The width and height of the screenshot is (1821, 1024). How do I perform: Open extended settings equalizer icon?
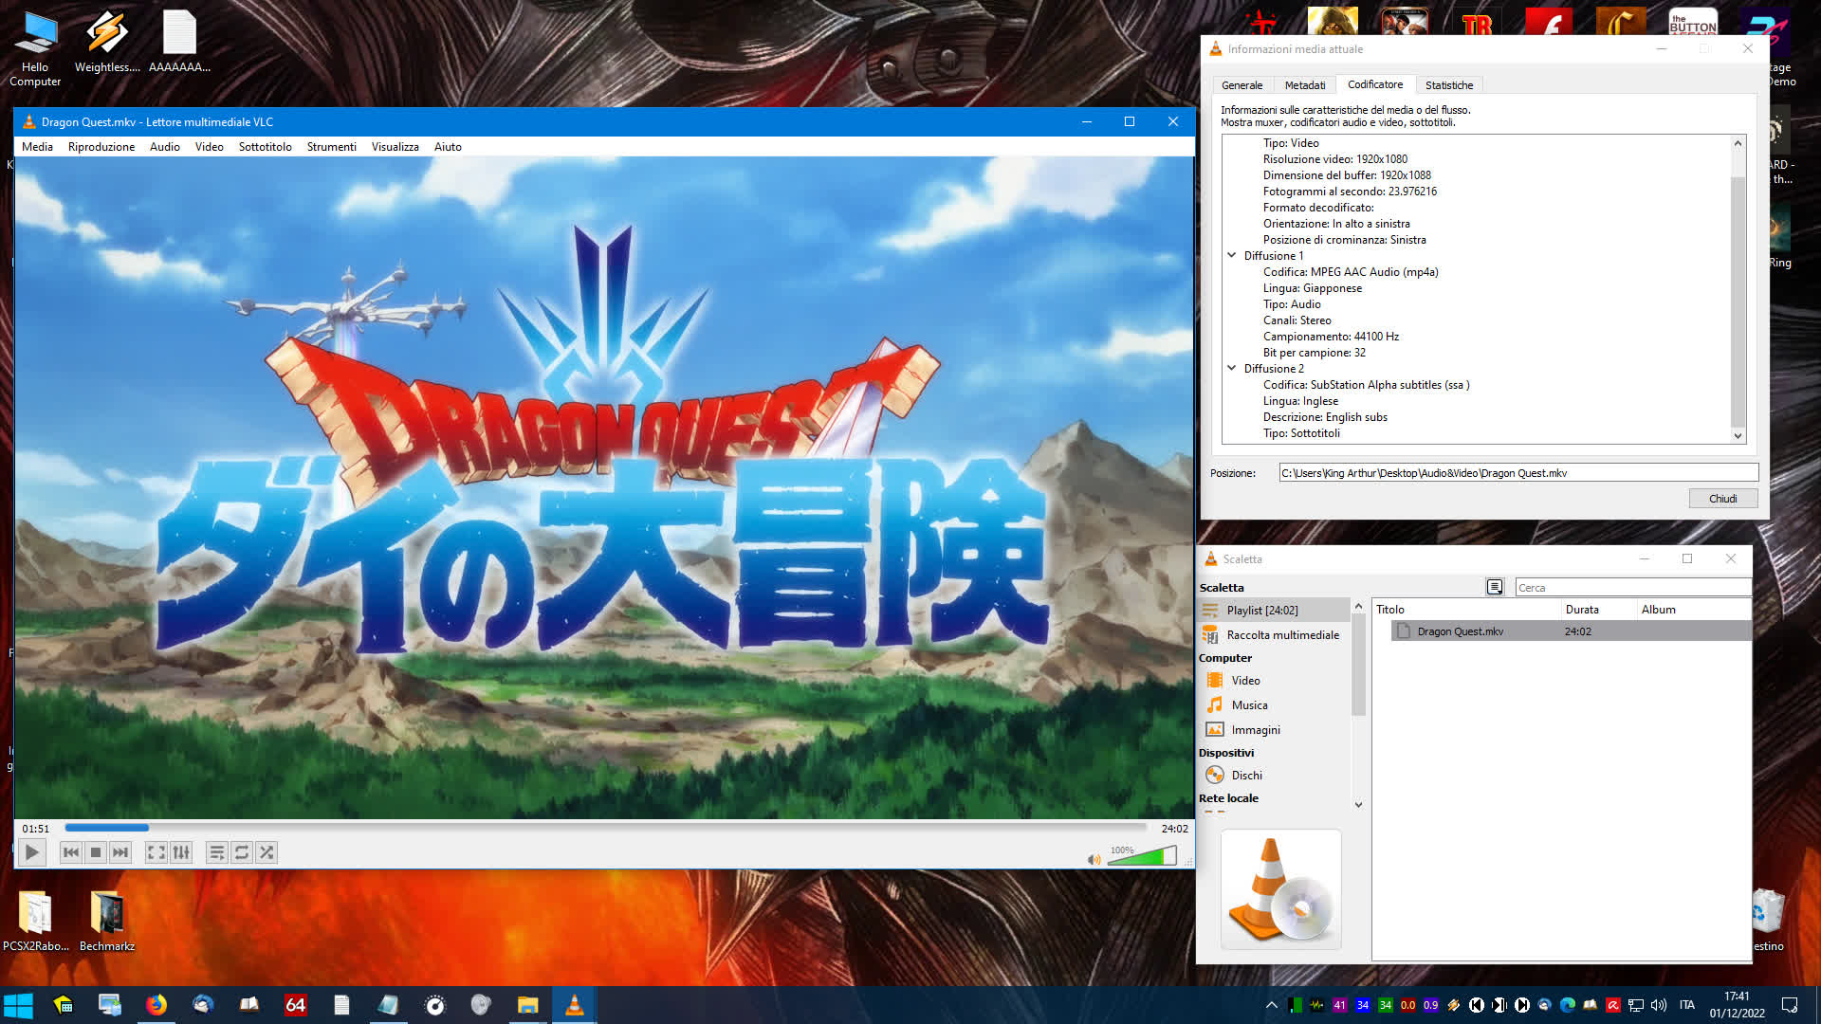(181, 852)
